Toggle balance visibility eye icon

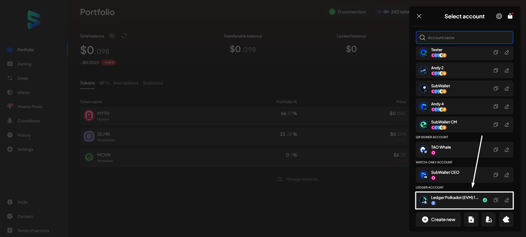tap(112, 36)
